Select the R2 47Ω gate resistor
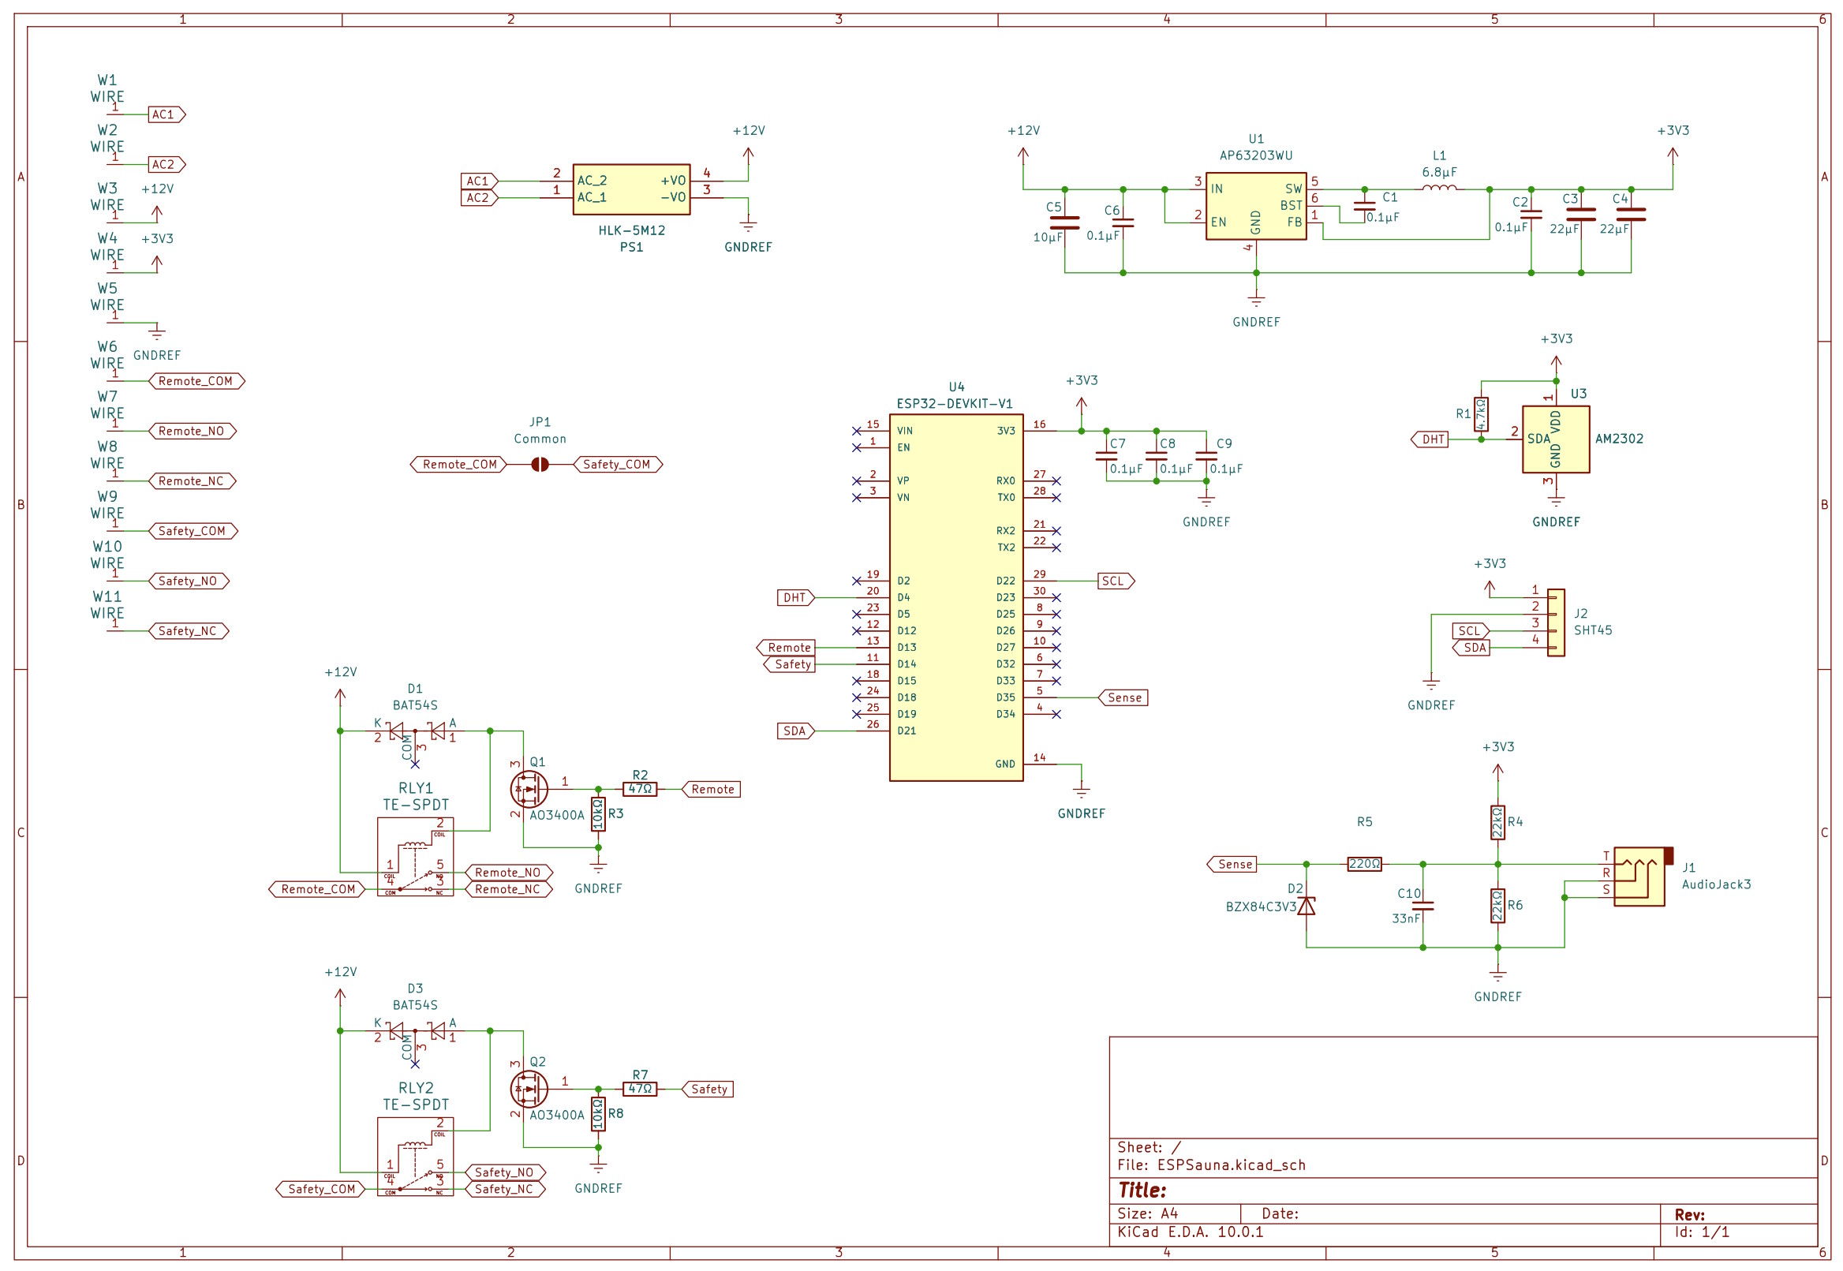 point(640,789)
